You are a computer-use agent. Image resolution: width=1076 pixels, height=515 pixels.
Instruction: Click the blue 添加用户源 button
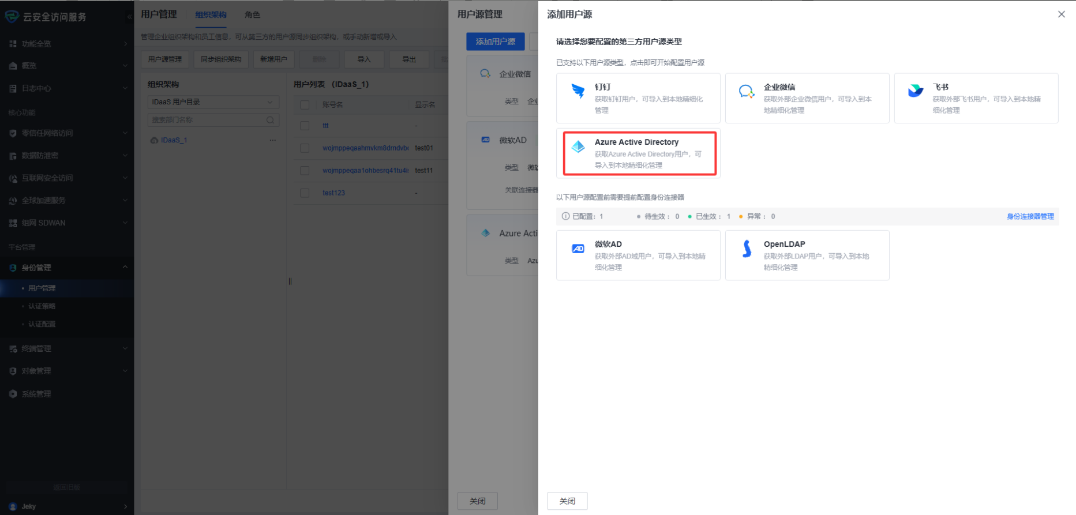pyautogui.click(x=496, y=42)
